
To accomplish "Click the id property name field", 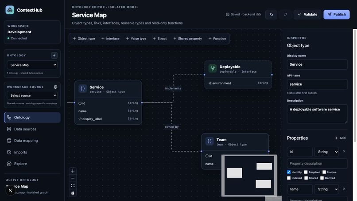I will click(x=299, y=152).
